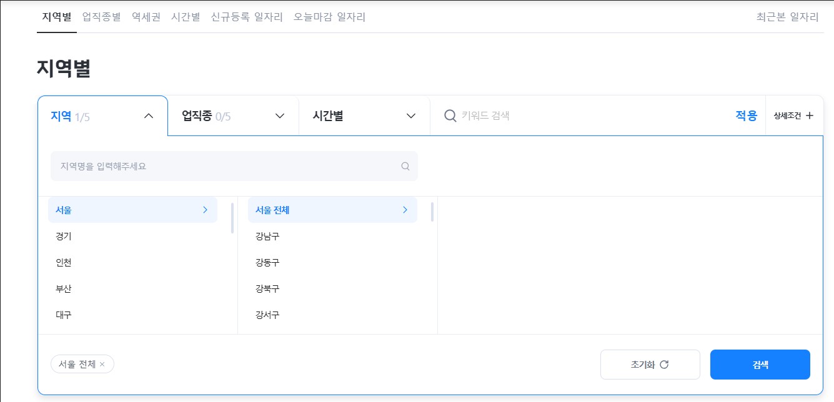Open the 신규등록 일자리 tab
The height and width of the screenshot is (402, 834).
tap(247, 17)
